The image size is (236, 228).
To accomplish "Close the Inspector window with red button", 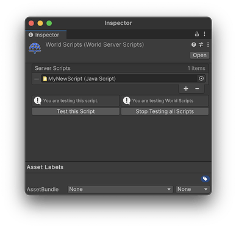I will tap(31, 23).
